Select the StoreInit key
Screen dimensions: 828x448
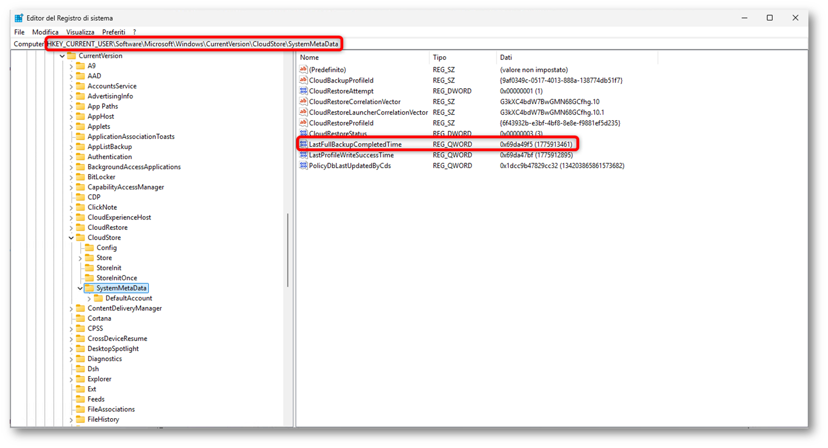(x=109, y=268)
